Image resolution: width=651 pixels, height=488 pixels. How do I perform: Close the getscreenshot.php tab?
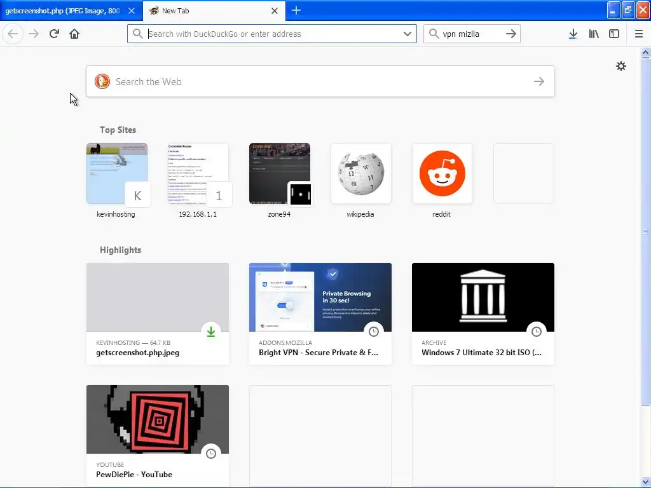[132, 11]
